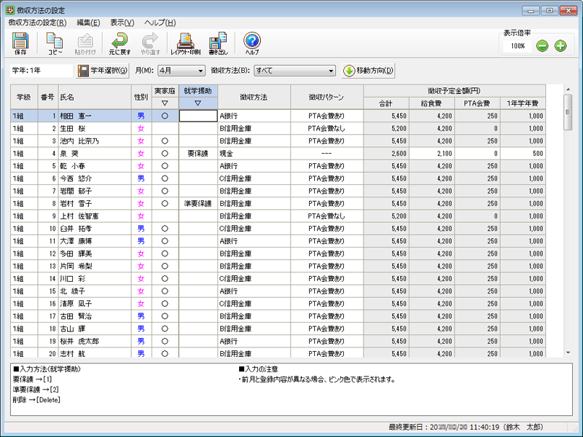Select A銀行 cell for 相田 恵一

[x=254, y=116]
